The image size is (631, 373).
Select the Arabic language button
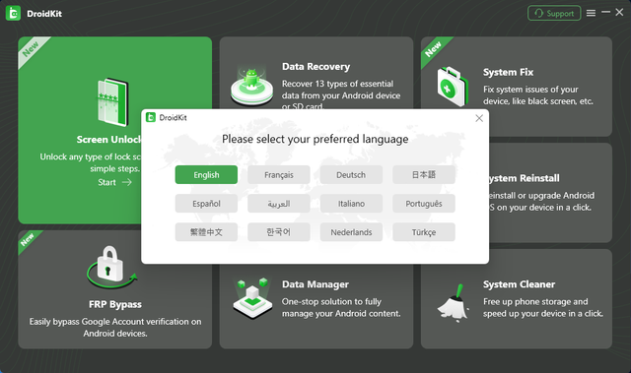(278, 204)
